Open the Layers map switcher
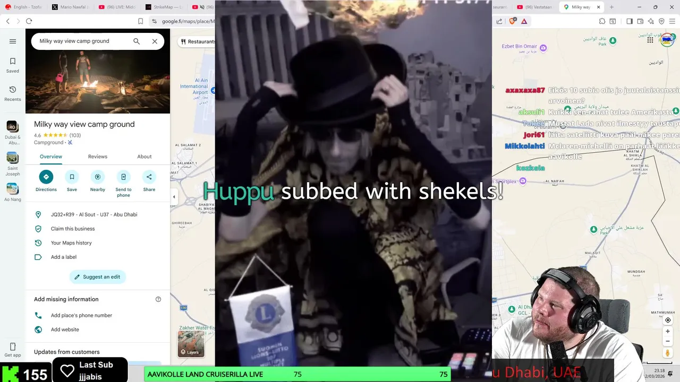Image resolution: width=680 pixels, height=382 pixels. coord(191,344)
